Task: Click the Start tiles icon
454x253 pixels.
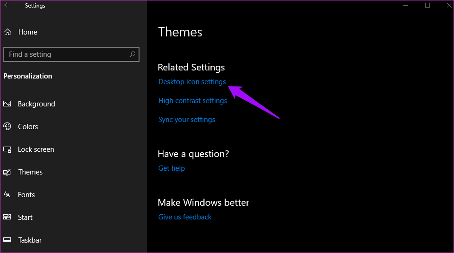Action: (7, 217)
